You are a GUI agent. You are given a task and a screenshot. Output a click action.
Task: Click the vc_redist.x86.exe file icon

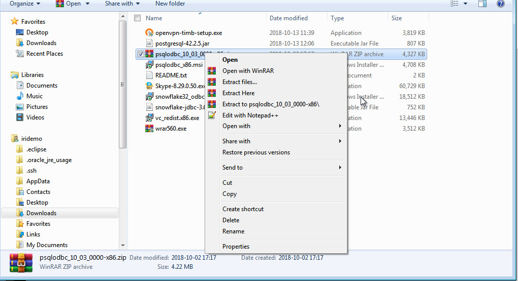pyautogui.click(x=149, y=117)
